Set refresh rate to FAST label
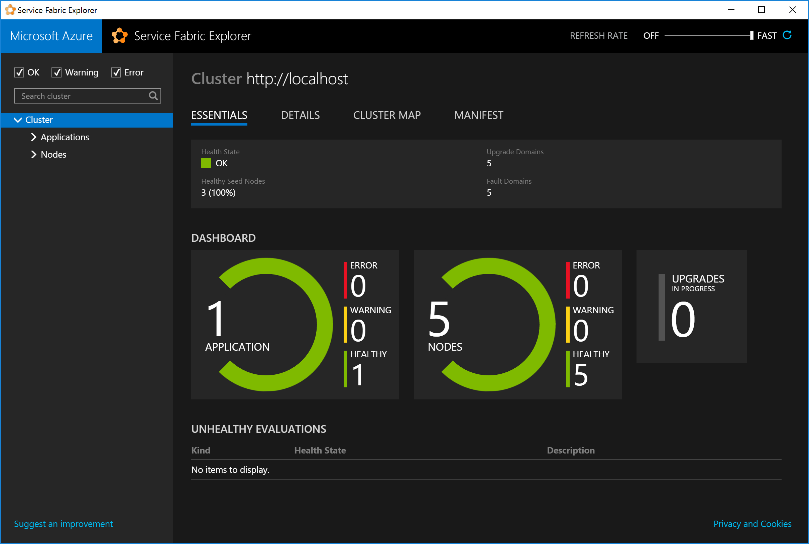 click(767, 36)
